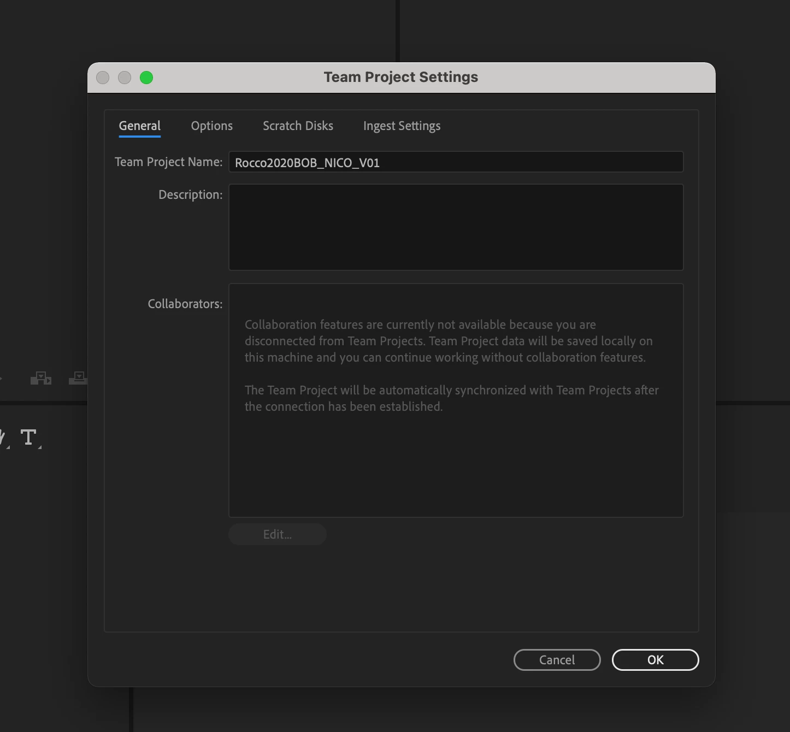
Task: Click into the Description text area
Action: click(x=456, y=227)
